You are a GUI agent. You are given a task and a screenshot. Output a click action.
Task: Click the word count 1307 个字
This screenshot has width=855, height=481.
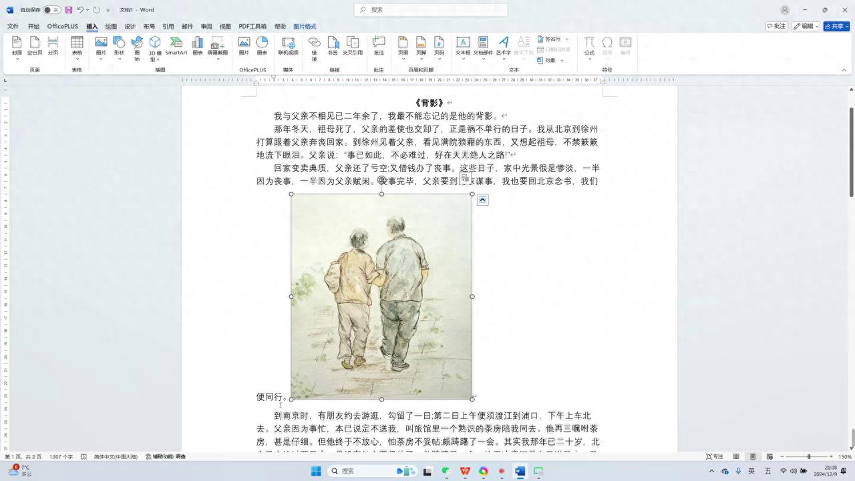(61, 456)
